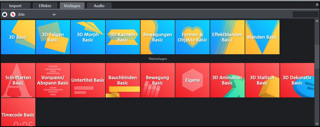Image resolution: width=320 pixels, height=127 pixels.
Task: Open the Blenden Basic tile
Action: (262, 37)
